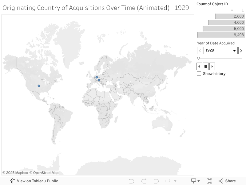
Task: Click the 6,000 legend size bar
Action: (224, 29)
